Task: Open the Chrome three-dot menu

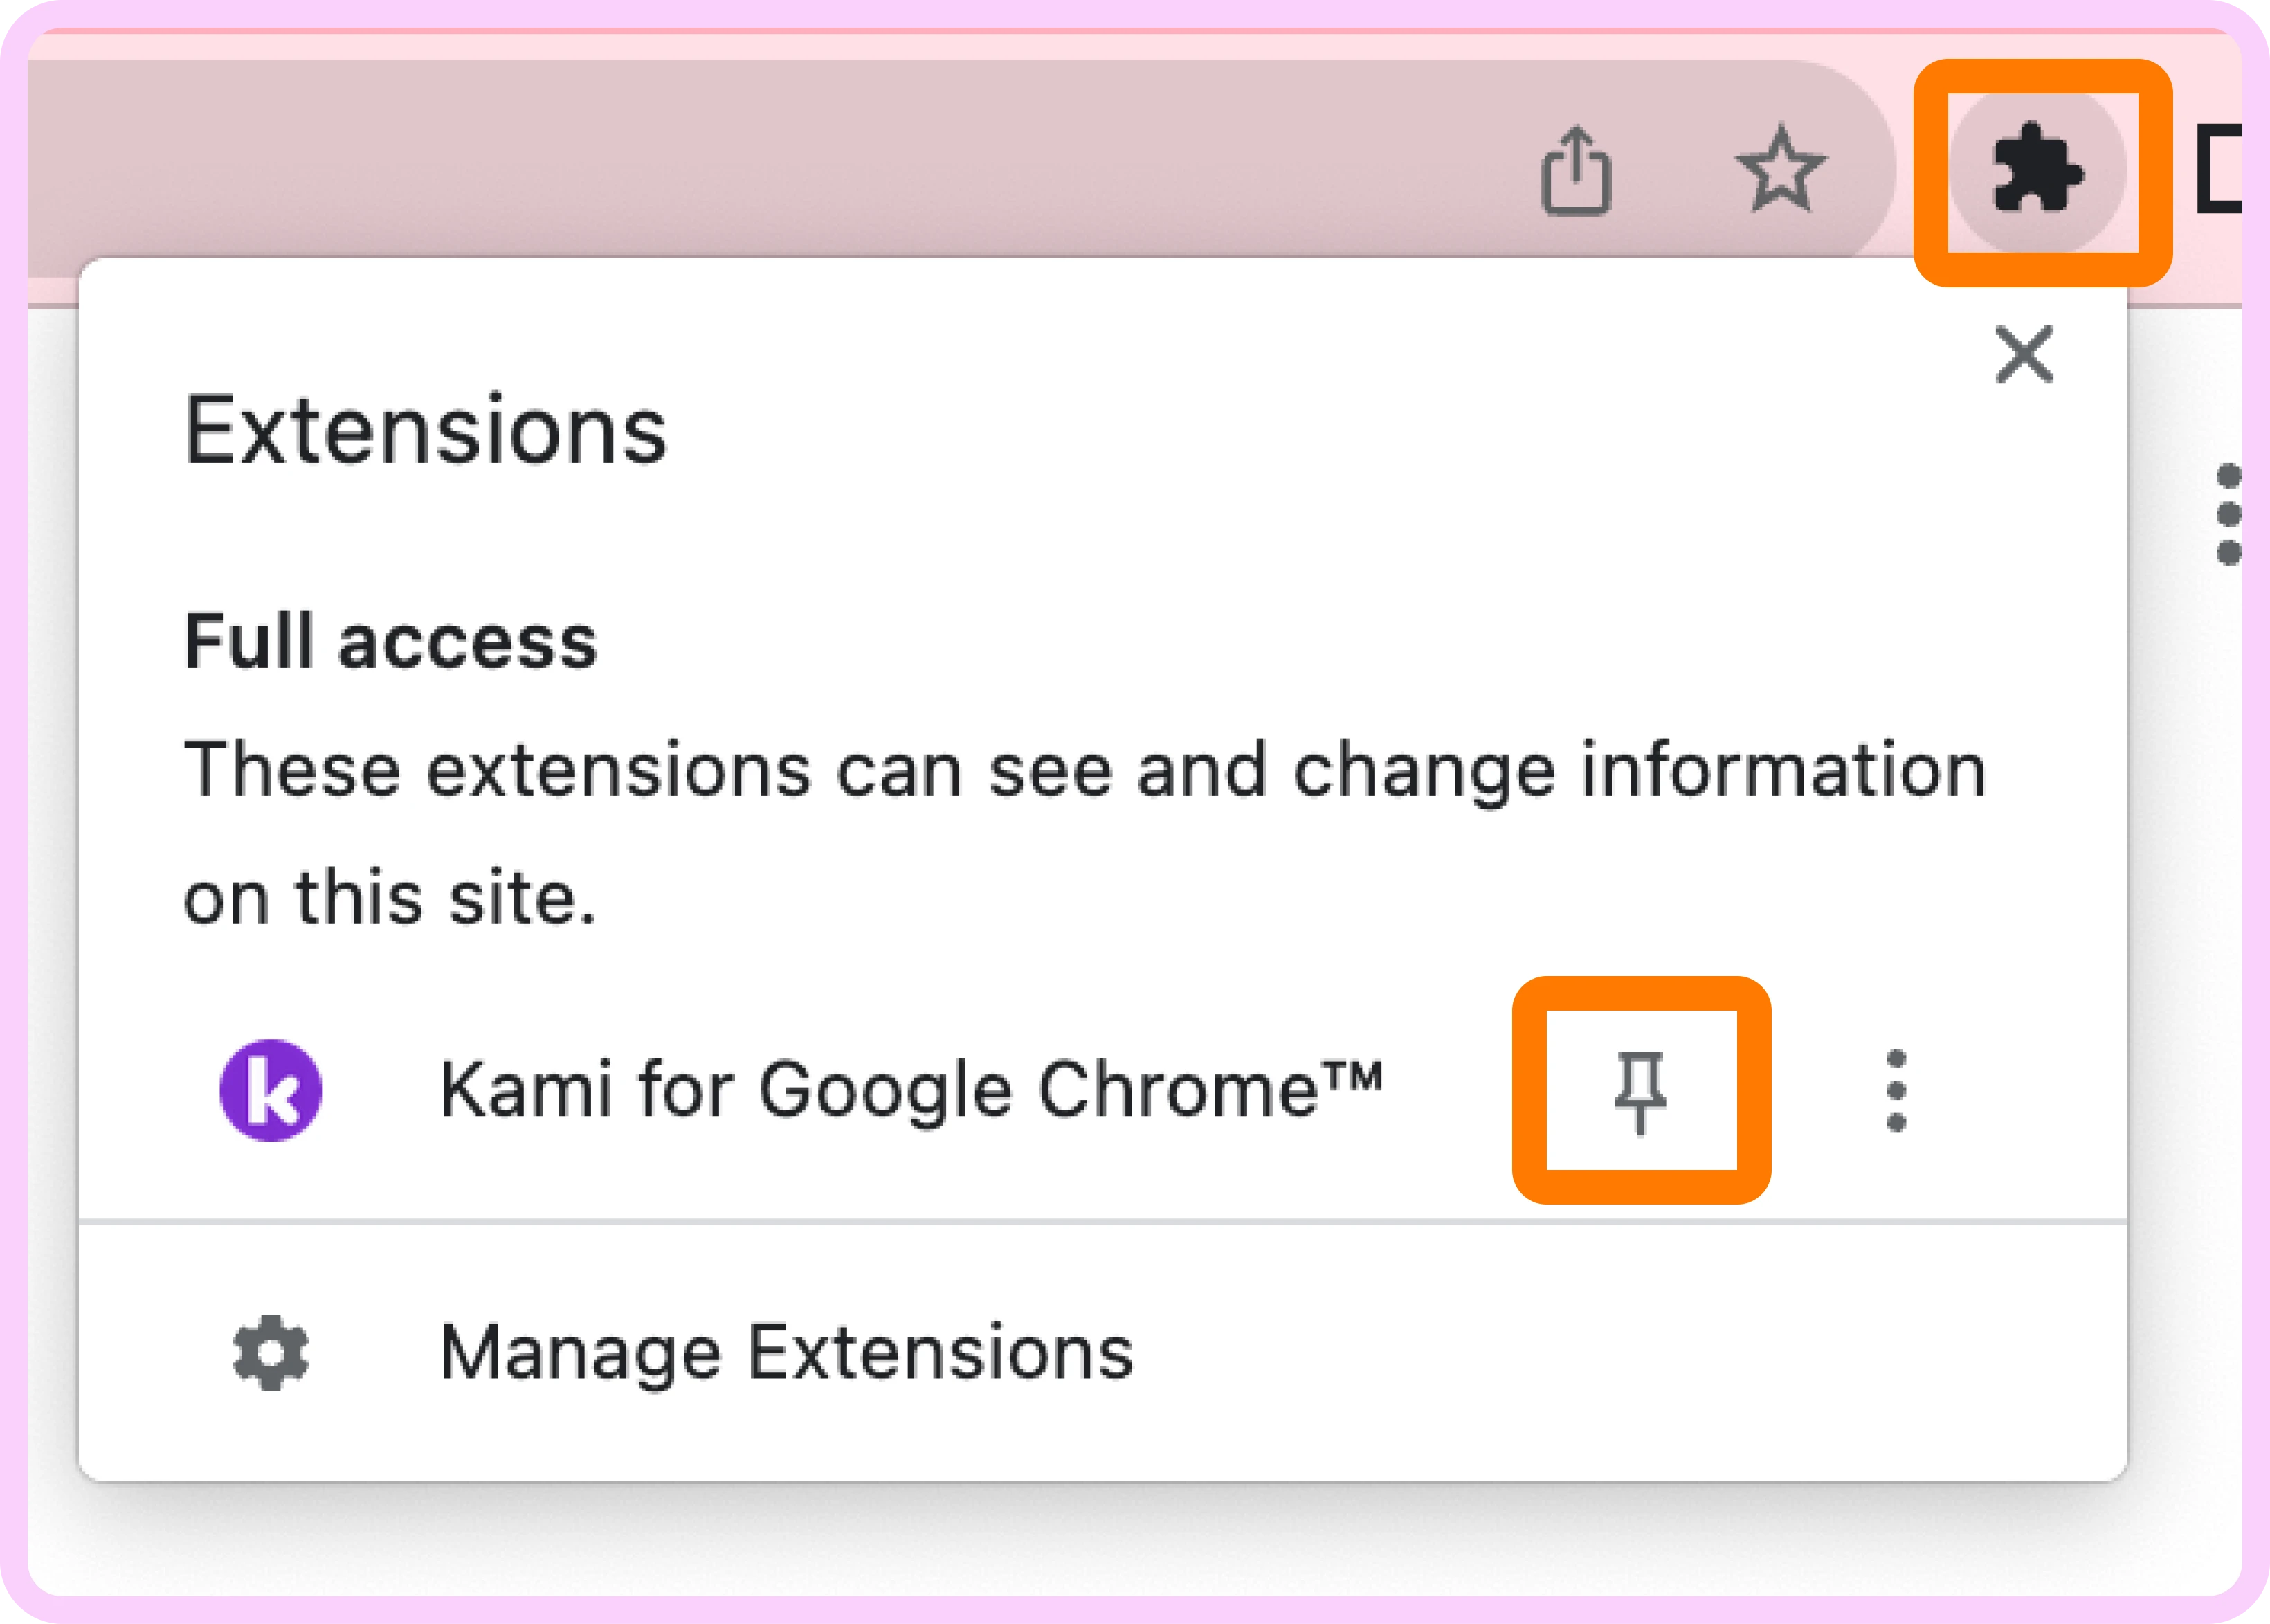Action: point(2228,514)
